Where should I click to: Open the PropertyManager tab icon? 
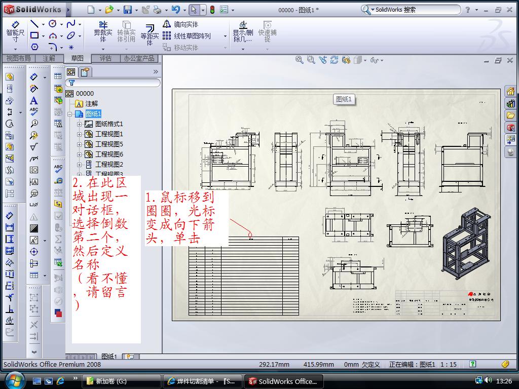tap(85, 72)
